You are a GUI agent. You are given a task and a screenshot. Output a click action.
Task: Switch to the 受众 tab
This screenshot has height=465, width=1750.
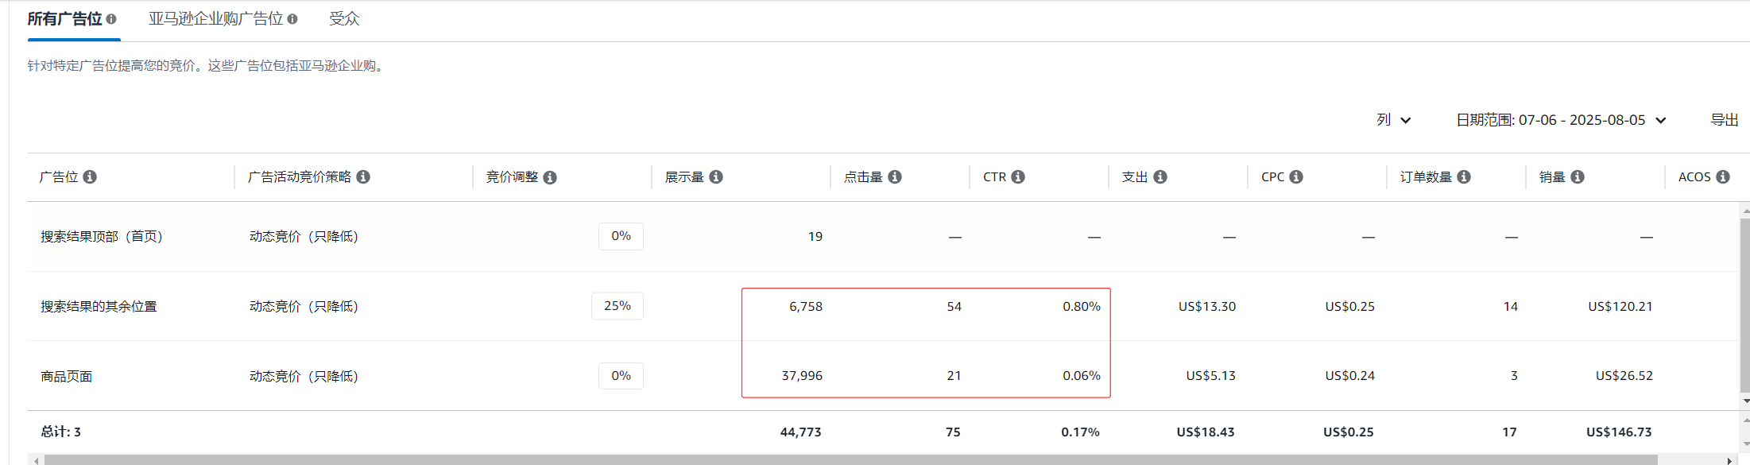coord(344,19)
